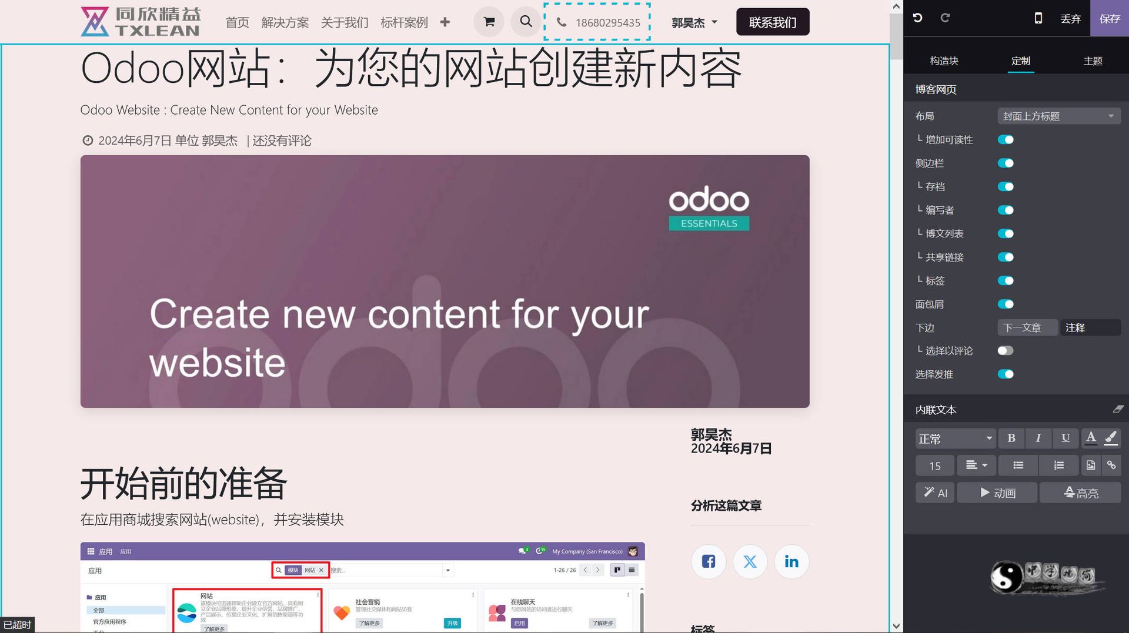This screenshot has width=1129, height=633.
Task: Insert a link with chain icon
Action: point(1111,465)
